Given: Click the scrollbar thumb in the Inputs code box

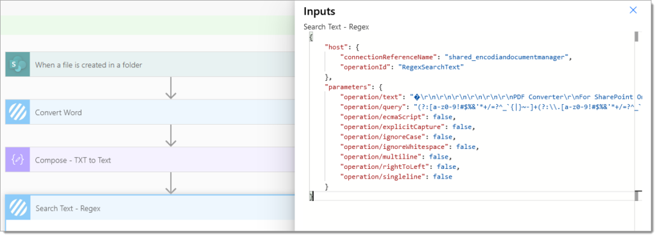Looking at the screenshot, I should click(x=636, y=37).
